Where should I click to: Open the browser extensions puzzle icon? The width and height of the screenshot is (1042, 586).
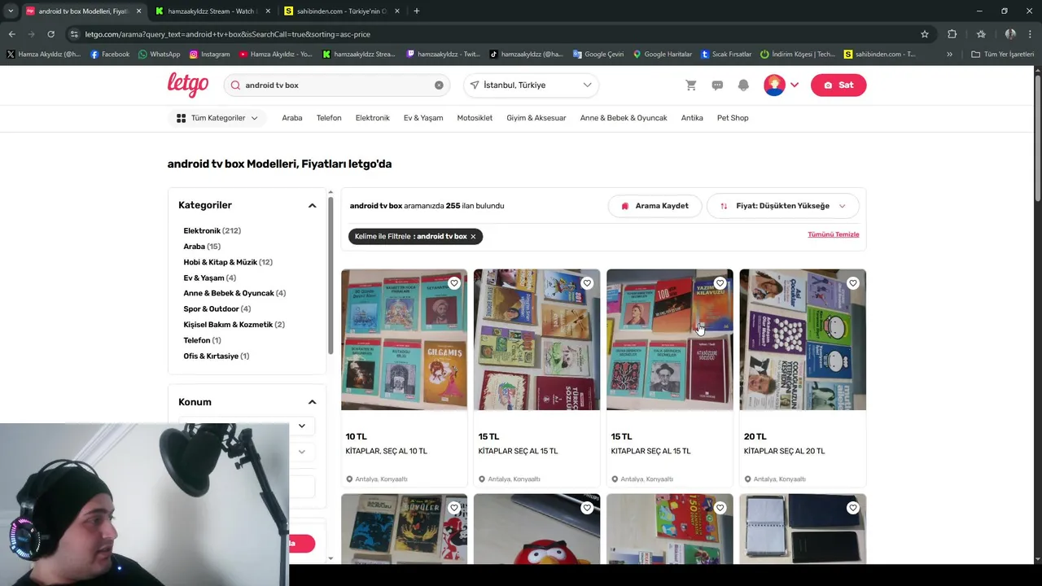coord(952,34)
